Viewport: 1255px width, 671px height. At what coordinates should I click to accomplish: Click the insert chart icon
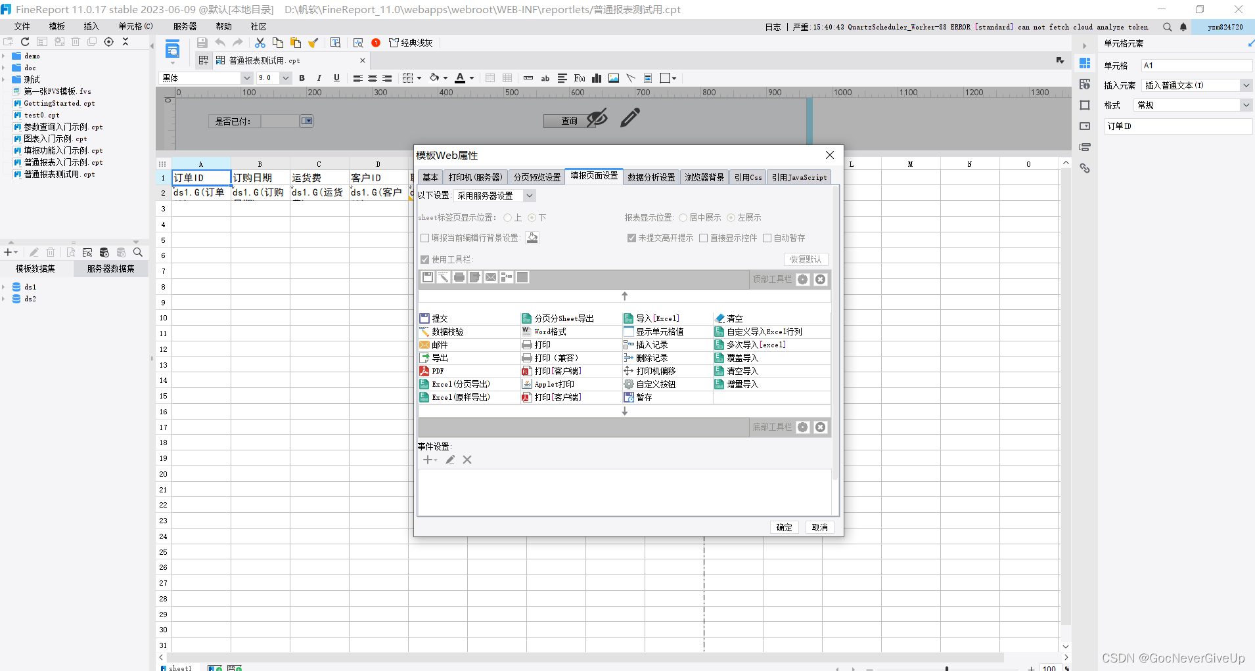click(597, 78)
